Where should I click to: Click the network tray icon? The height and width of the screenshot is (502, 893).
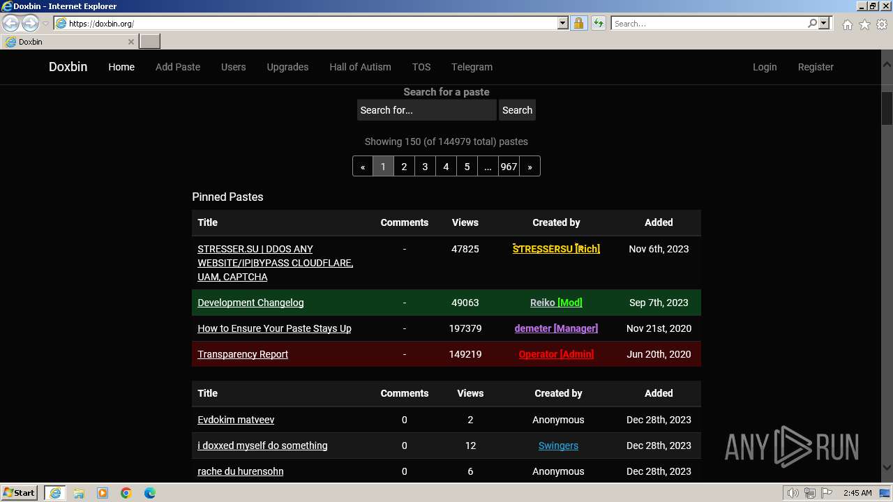(810, 493)
